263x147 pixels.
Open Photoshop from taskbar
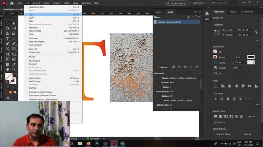click(x=97, y=143)
